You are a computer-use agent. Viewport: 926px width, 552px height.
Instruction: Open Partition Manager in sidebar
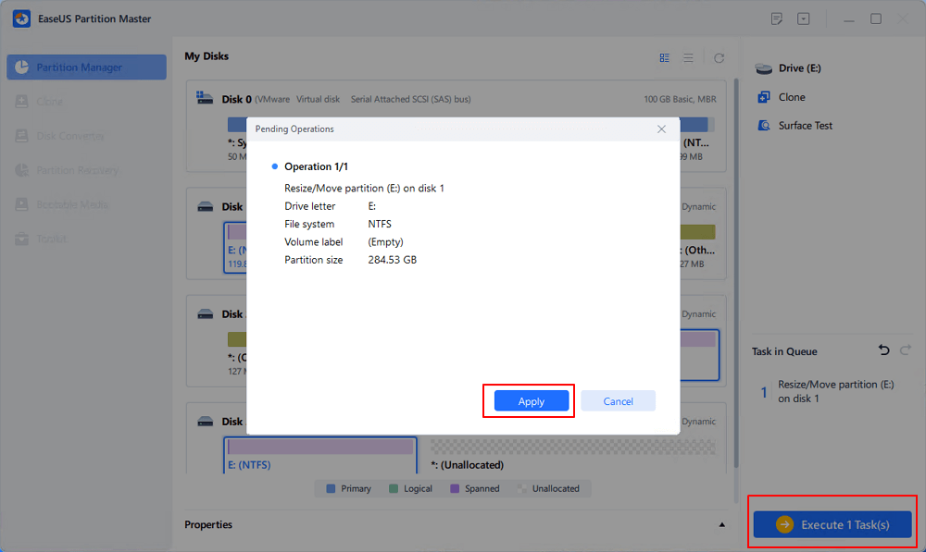click(86, 67)
